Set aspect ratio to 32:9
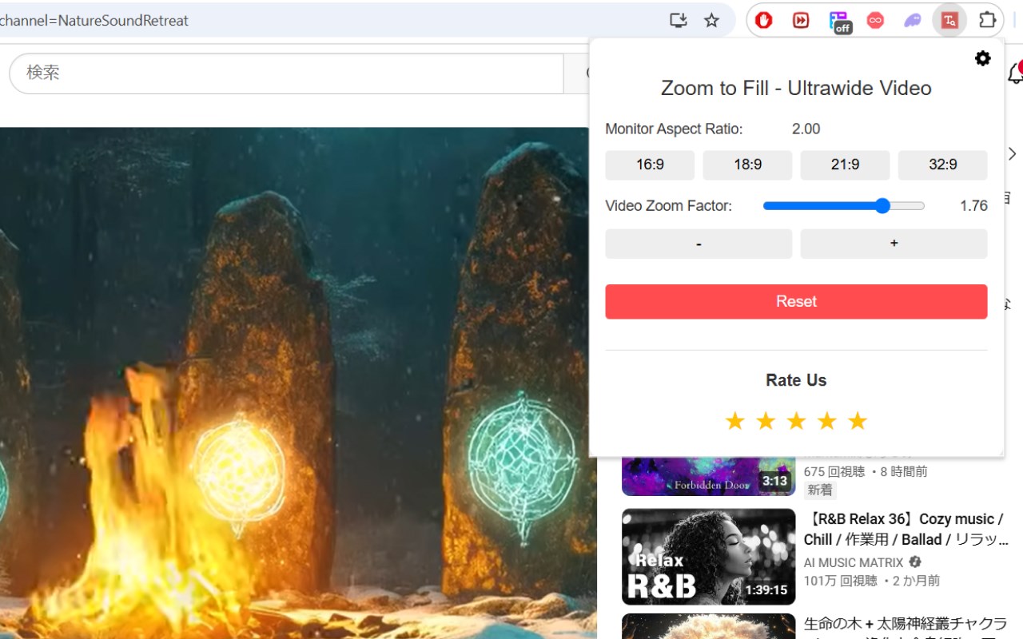The height and width of the screenshot is (639, 1023). click(x=942, y=165)
